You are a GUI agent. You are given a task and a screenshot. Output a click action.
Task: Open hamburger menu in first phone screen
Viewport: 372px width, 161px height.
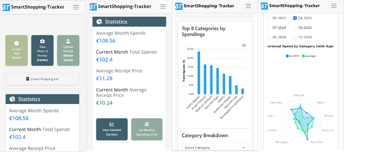[76, 7]
